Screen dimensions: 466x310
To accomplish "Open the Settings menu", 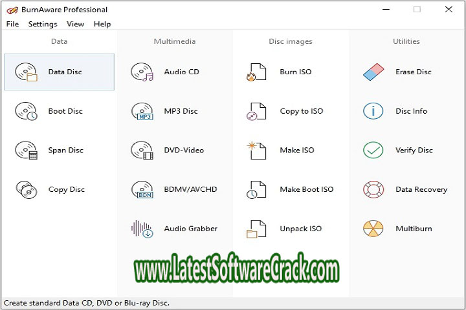I will click(43, 24).
